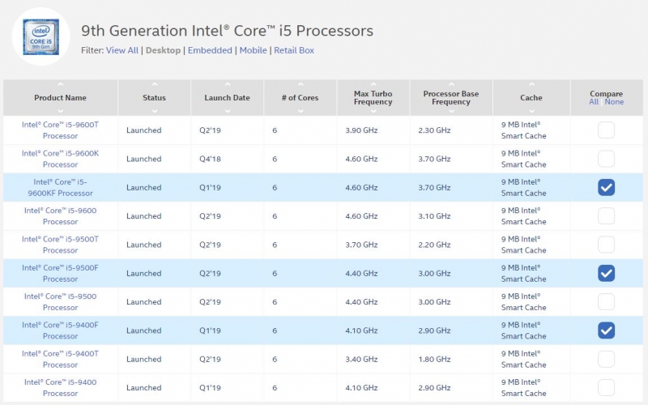Filter by View All

[x=122, y=50]
